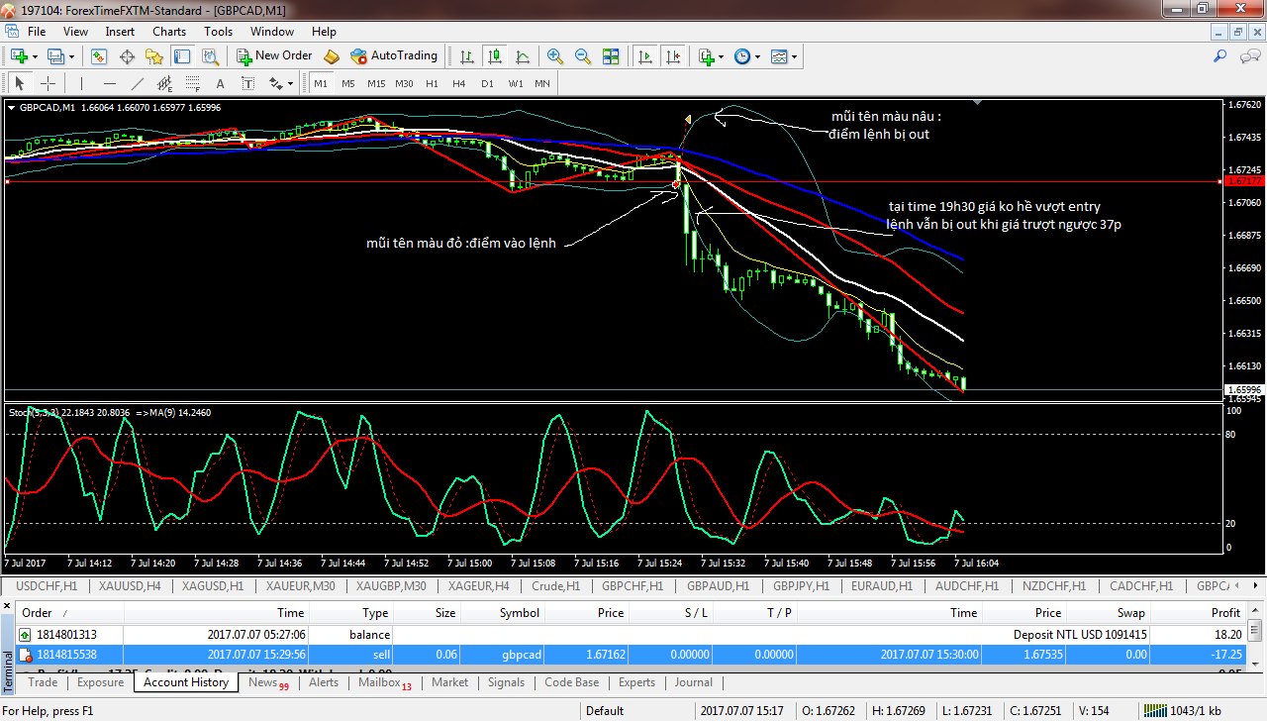Switch to candlestick chart display
This screenshot has width=1267, height=721.
(x=494, y=56)
